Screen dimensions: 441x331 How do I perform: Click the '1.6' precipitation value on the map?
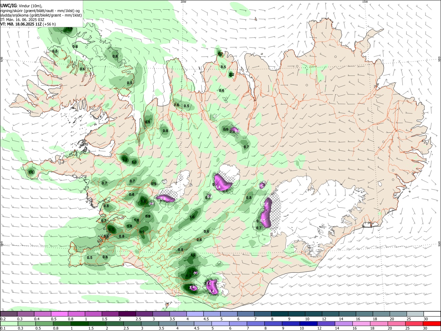click(144, 201)
